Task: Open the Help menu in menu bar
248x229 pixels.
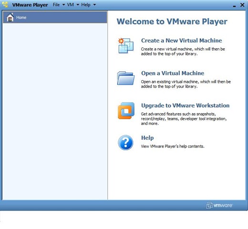Action: 86,5
